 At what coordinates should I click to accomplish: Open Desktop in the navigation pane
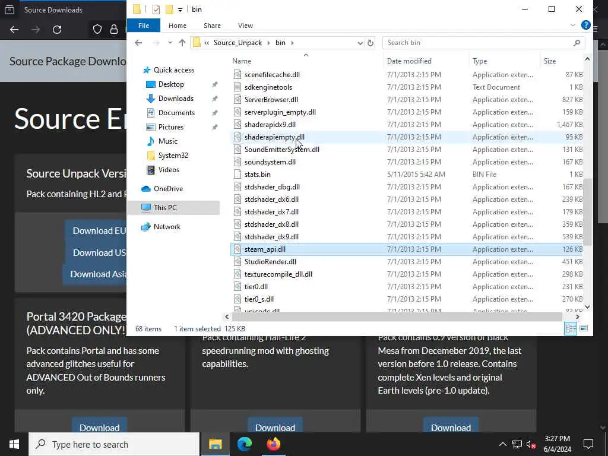[171, 84]
